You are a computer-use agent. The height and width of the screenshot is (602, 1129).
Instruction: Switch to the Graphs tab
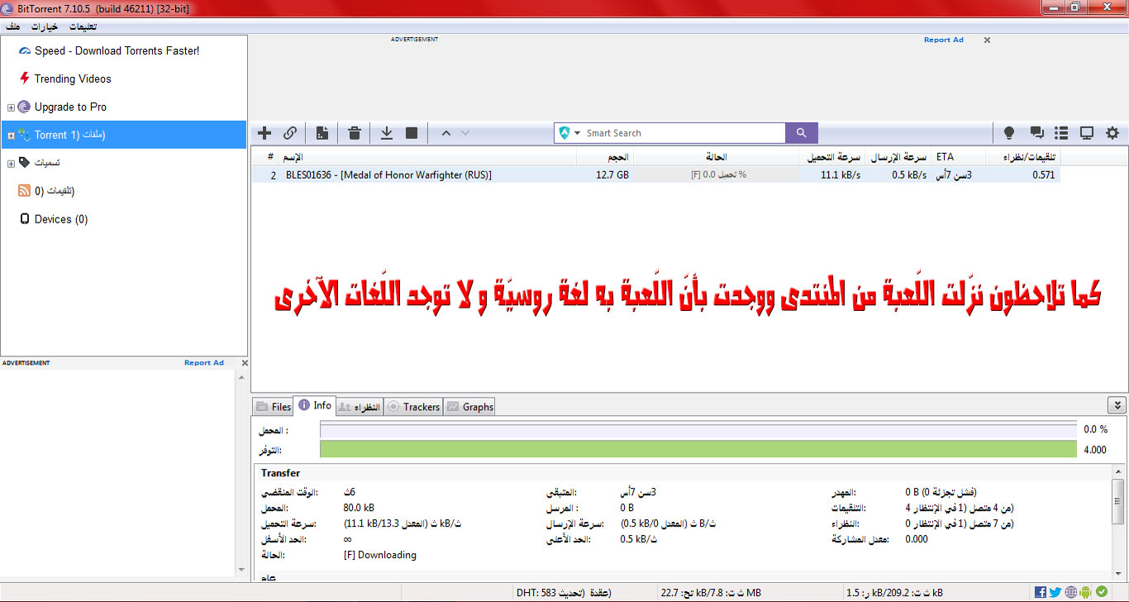pyautogui.click(x=469, y=407)
